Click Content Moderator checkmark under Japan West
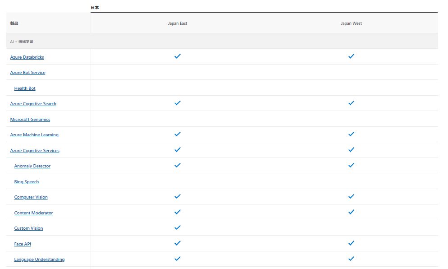 point(351,212)
